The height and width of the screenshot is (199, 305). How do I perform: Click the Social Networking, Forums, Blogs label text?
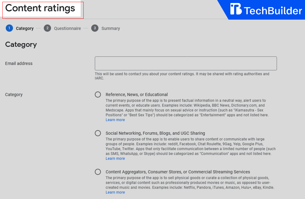tap(155, 133)
